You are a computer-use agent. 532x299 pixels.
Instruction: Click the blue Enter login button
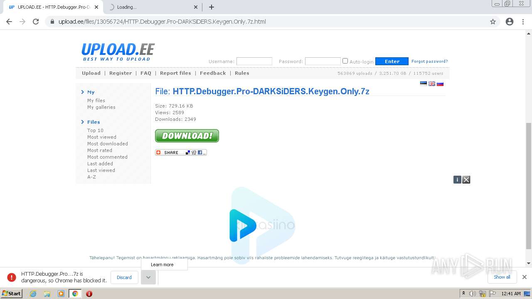click(392, 61)
